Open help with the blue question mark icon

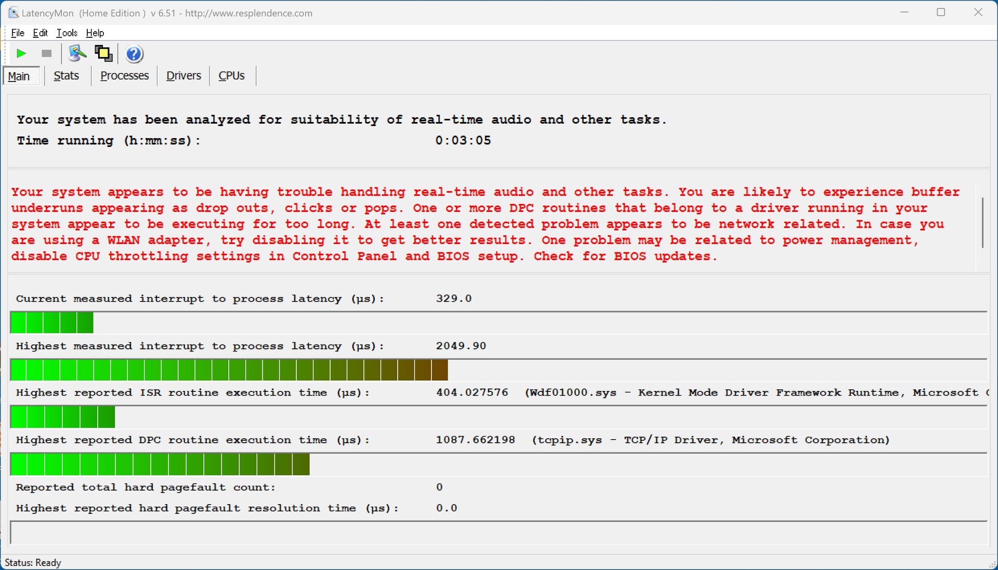(134, 54)
